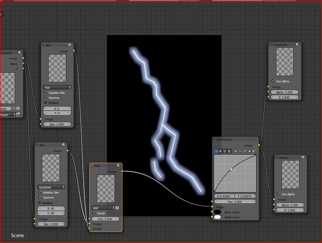Click the Alpha: 1.000 slider on the Composite node
The width and height of the screenshot is (322, 243).
pos(284,92)
